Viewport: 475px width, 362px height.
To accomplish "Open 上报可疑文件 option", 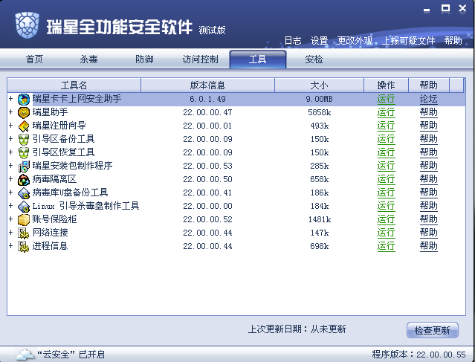I will pos(408,41).
